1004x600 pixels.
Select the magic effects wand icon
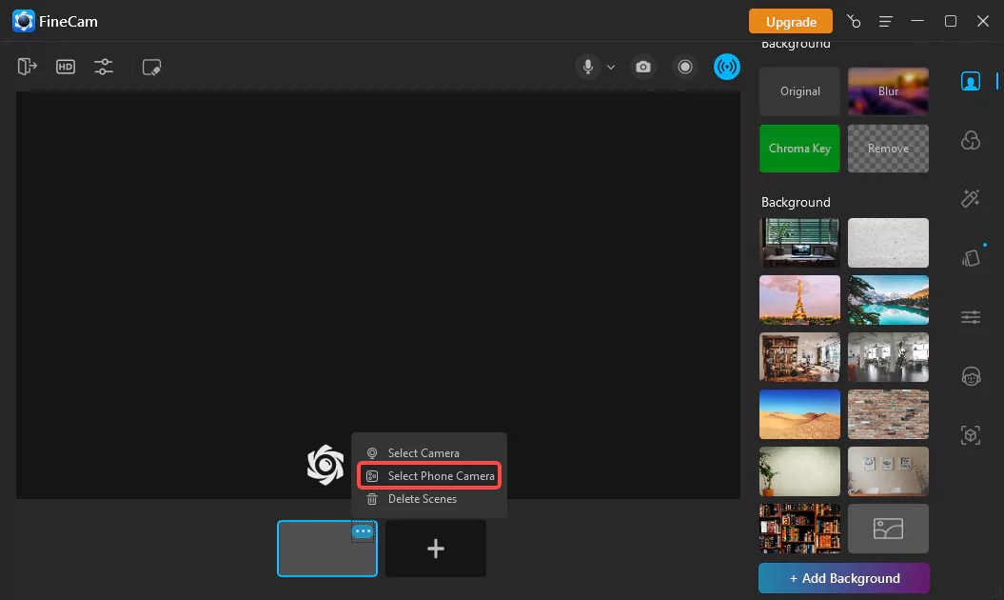[x=970, y=198]
